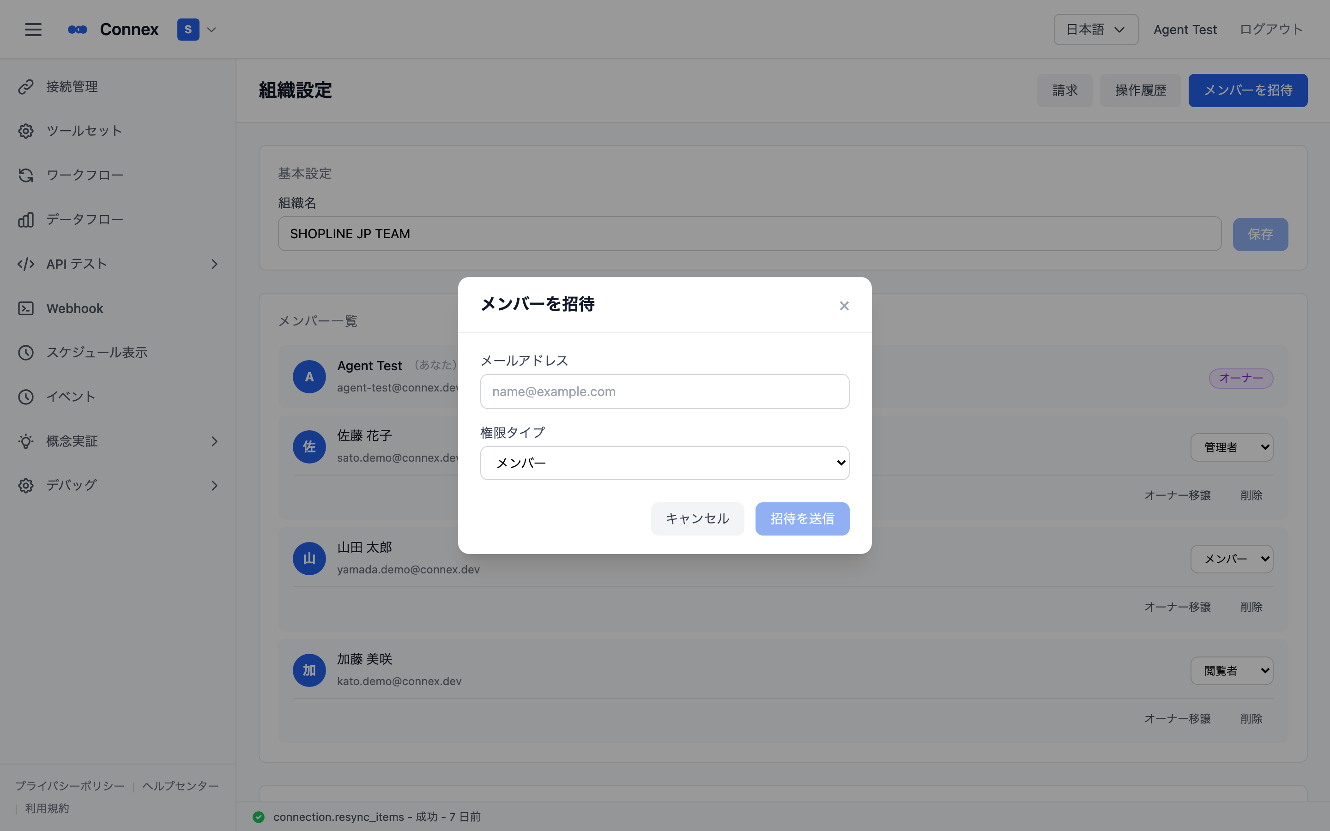
Task: Expand the 概念実証 submenu chevron
Action: tap(214, 441)
